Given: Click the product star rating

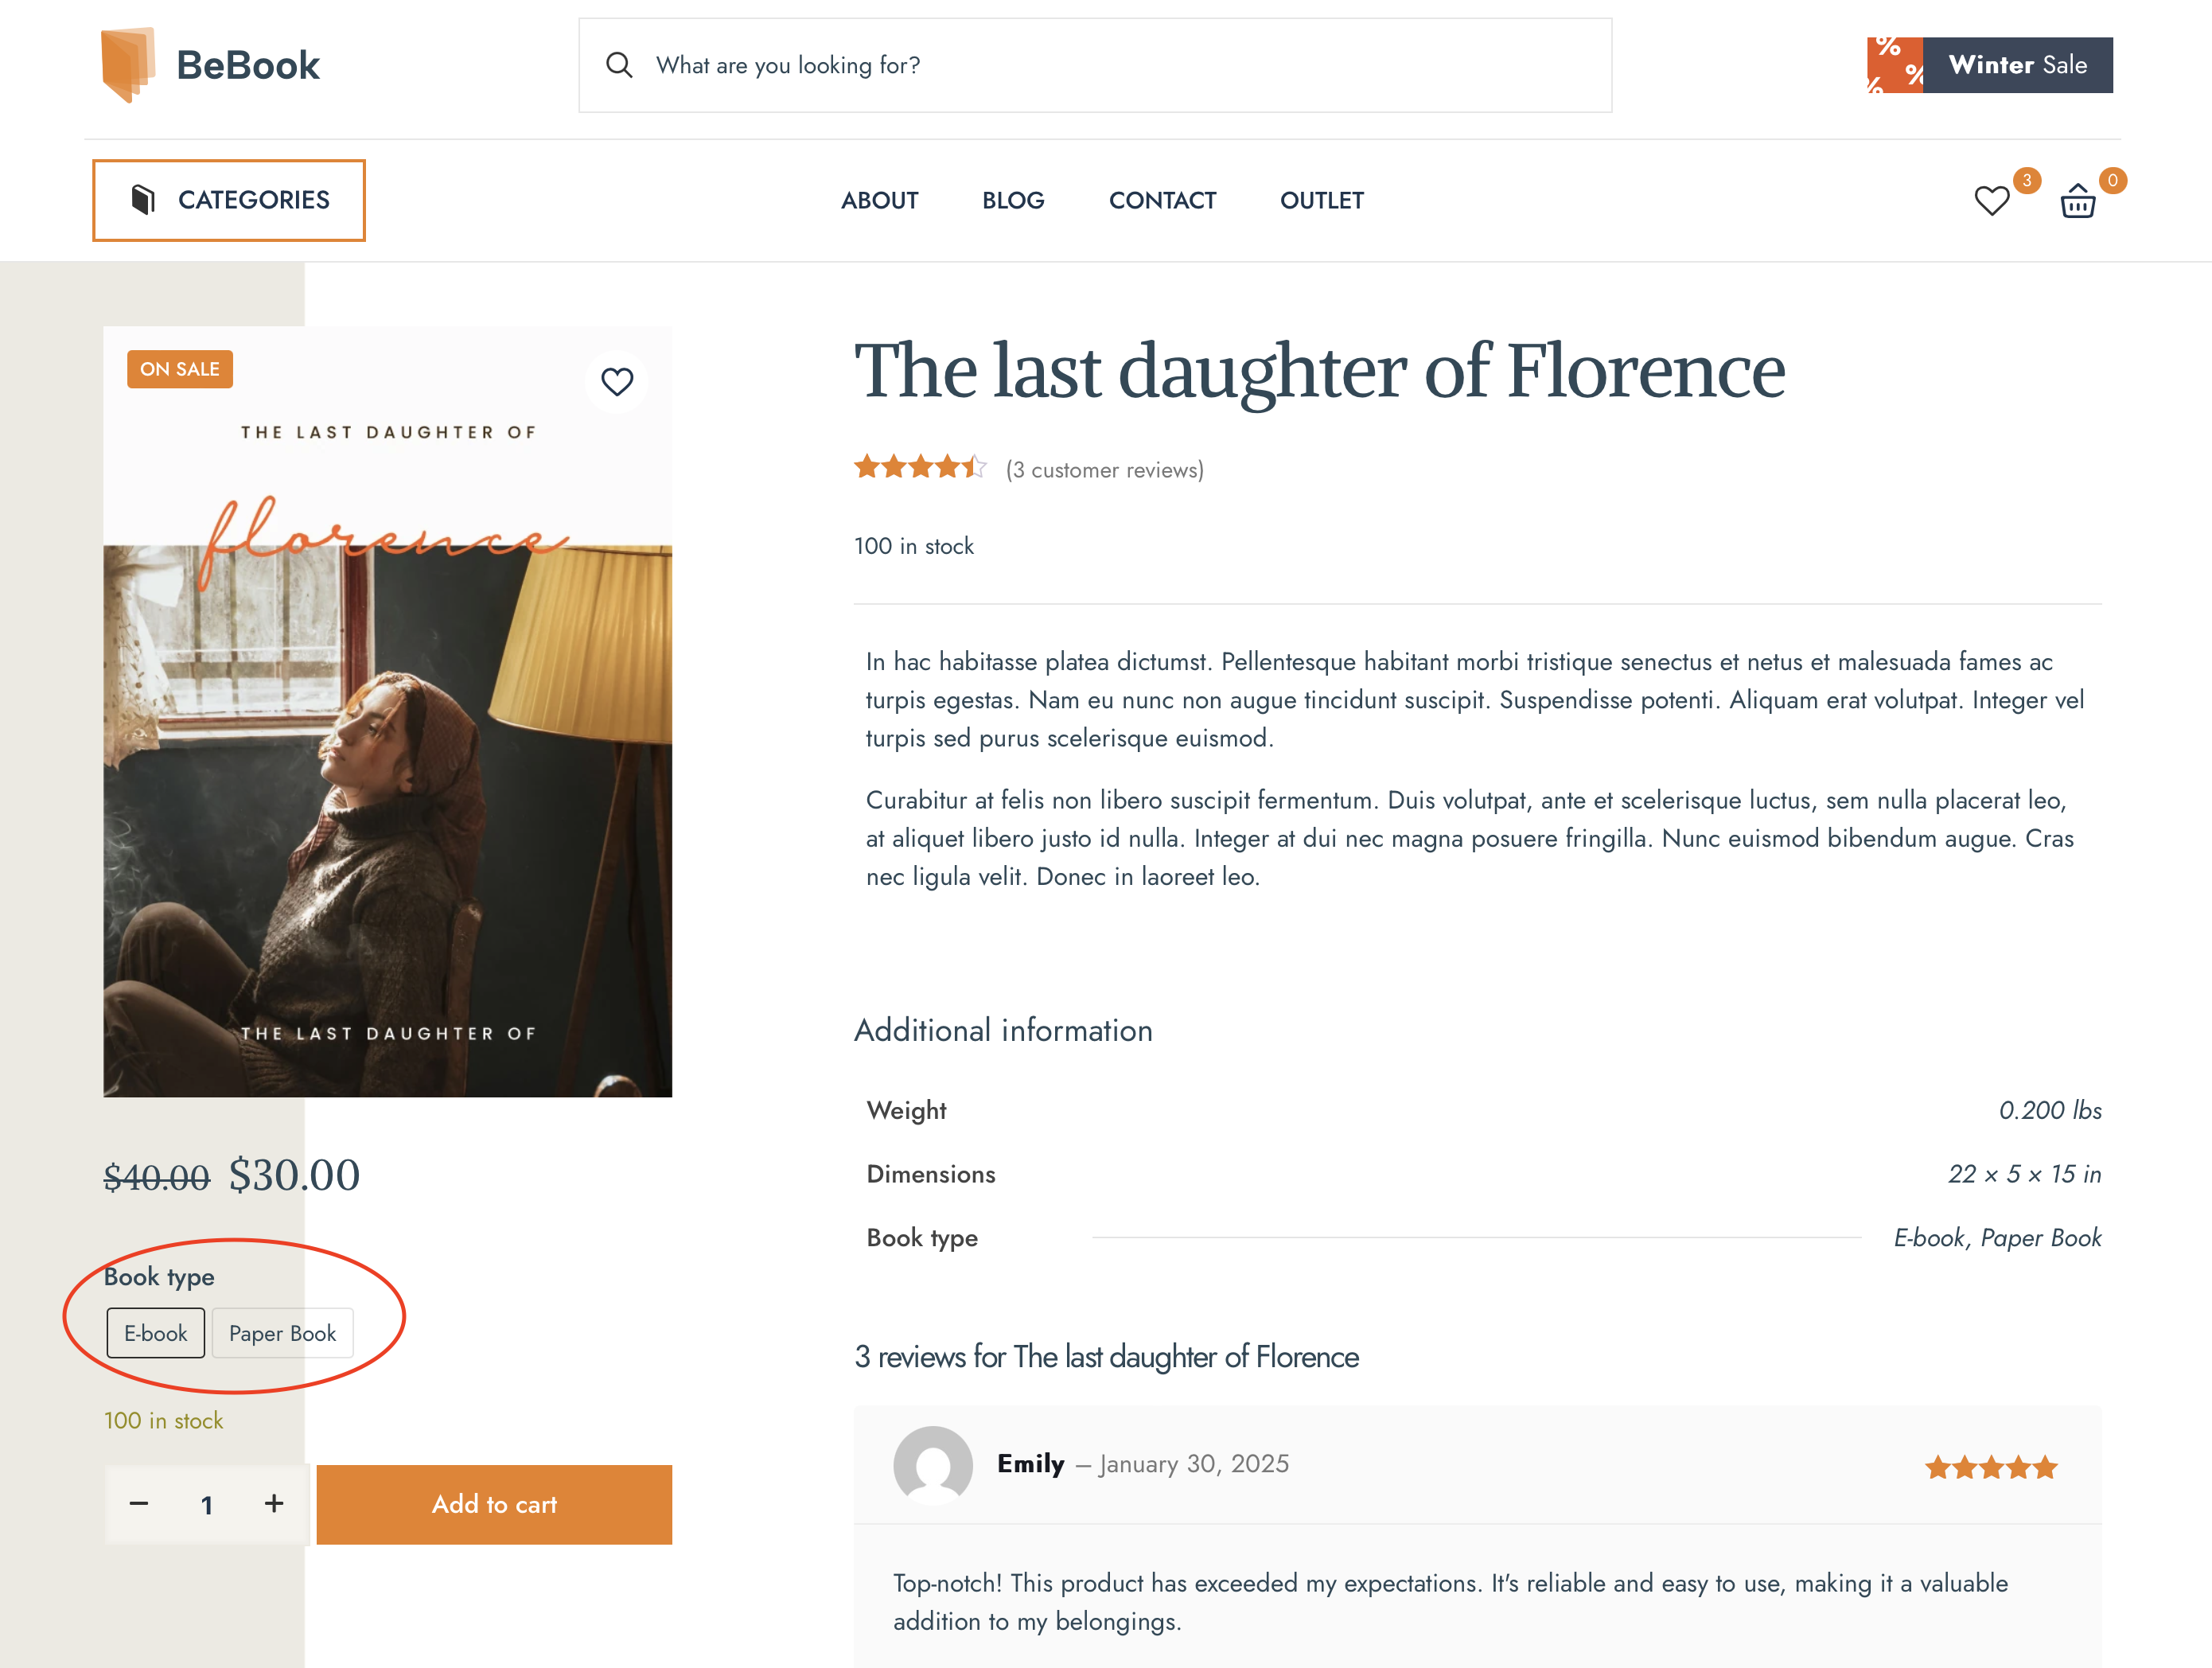Looking at the screenshot, I should coord(920,467).
